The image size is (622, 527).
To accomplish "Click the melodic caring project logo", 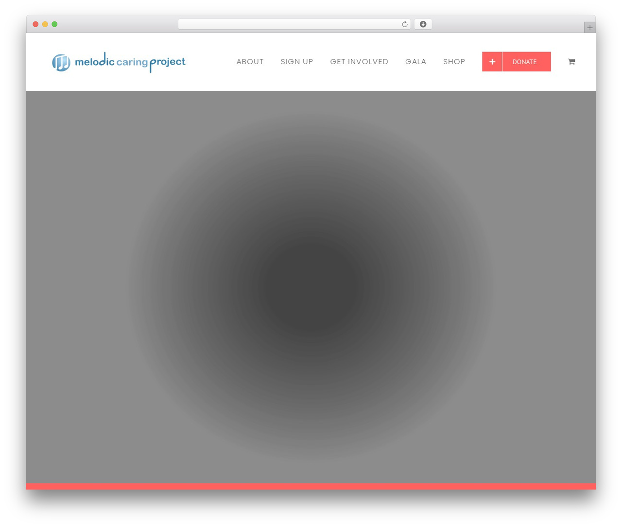I will 119,62.
